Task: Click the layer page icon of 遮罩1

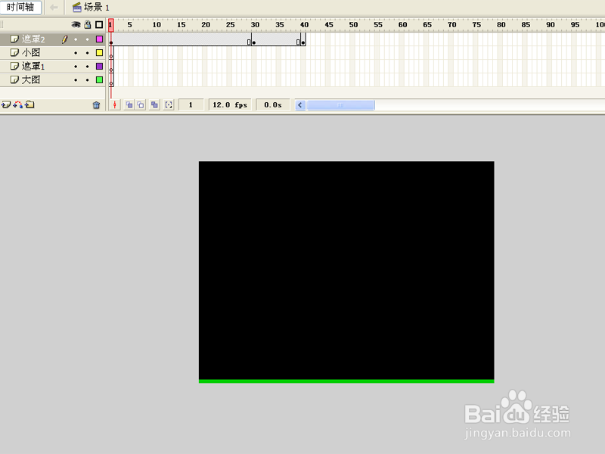Action: pos(14,66)
